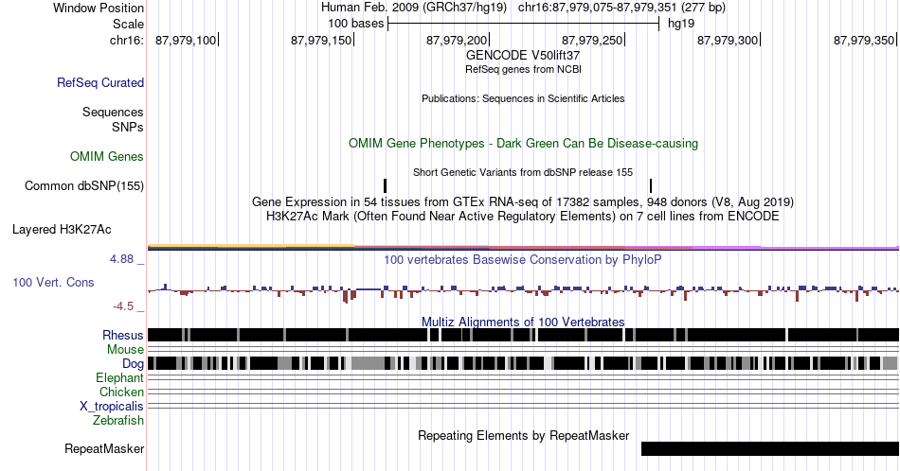
Task: Click the Mouse alignment label
Action: (125, 350)
